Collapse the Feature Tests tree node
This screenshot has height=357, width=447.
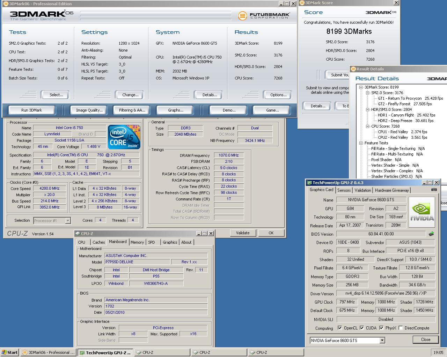point(361,143)
